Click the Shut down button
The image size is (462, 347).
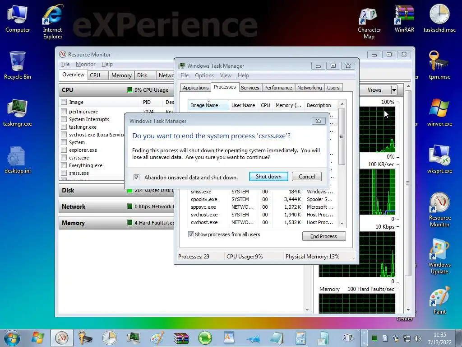coord(268,177)
